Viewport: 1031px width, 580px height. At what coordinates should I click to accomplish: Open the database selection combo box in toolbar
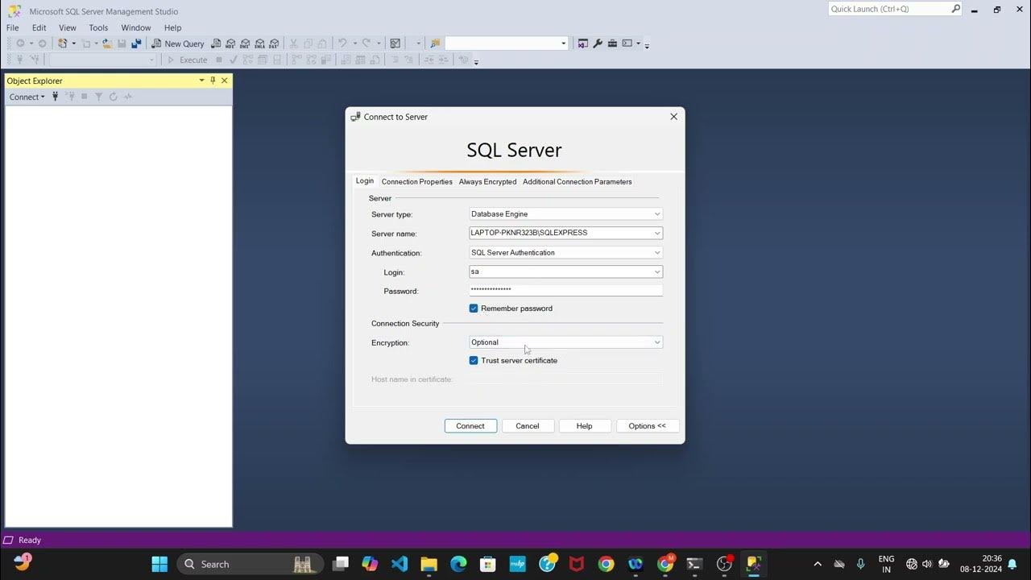[102, 60]
